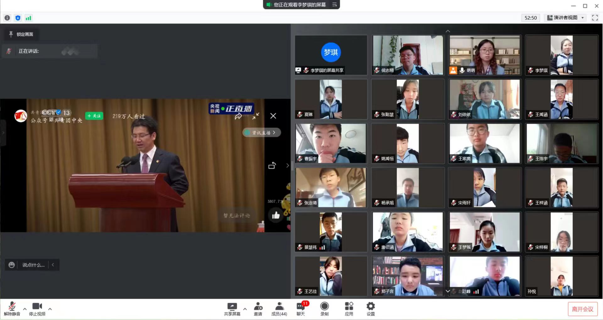603x320 pixels.
Task: Start recording with 录制
Action: pos(324,309)
